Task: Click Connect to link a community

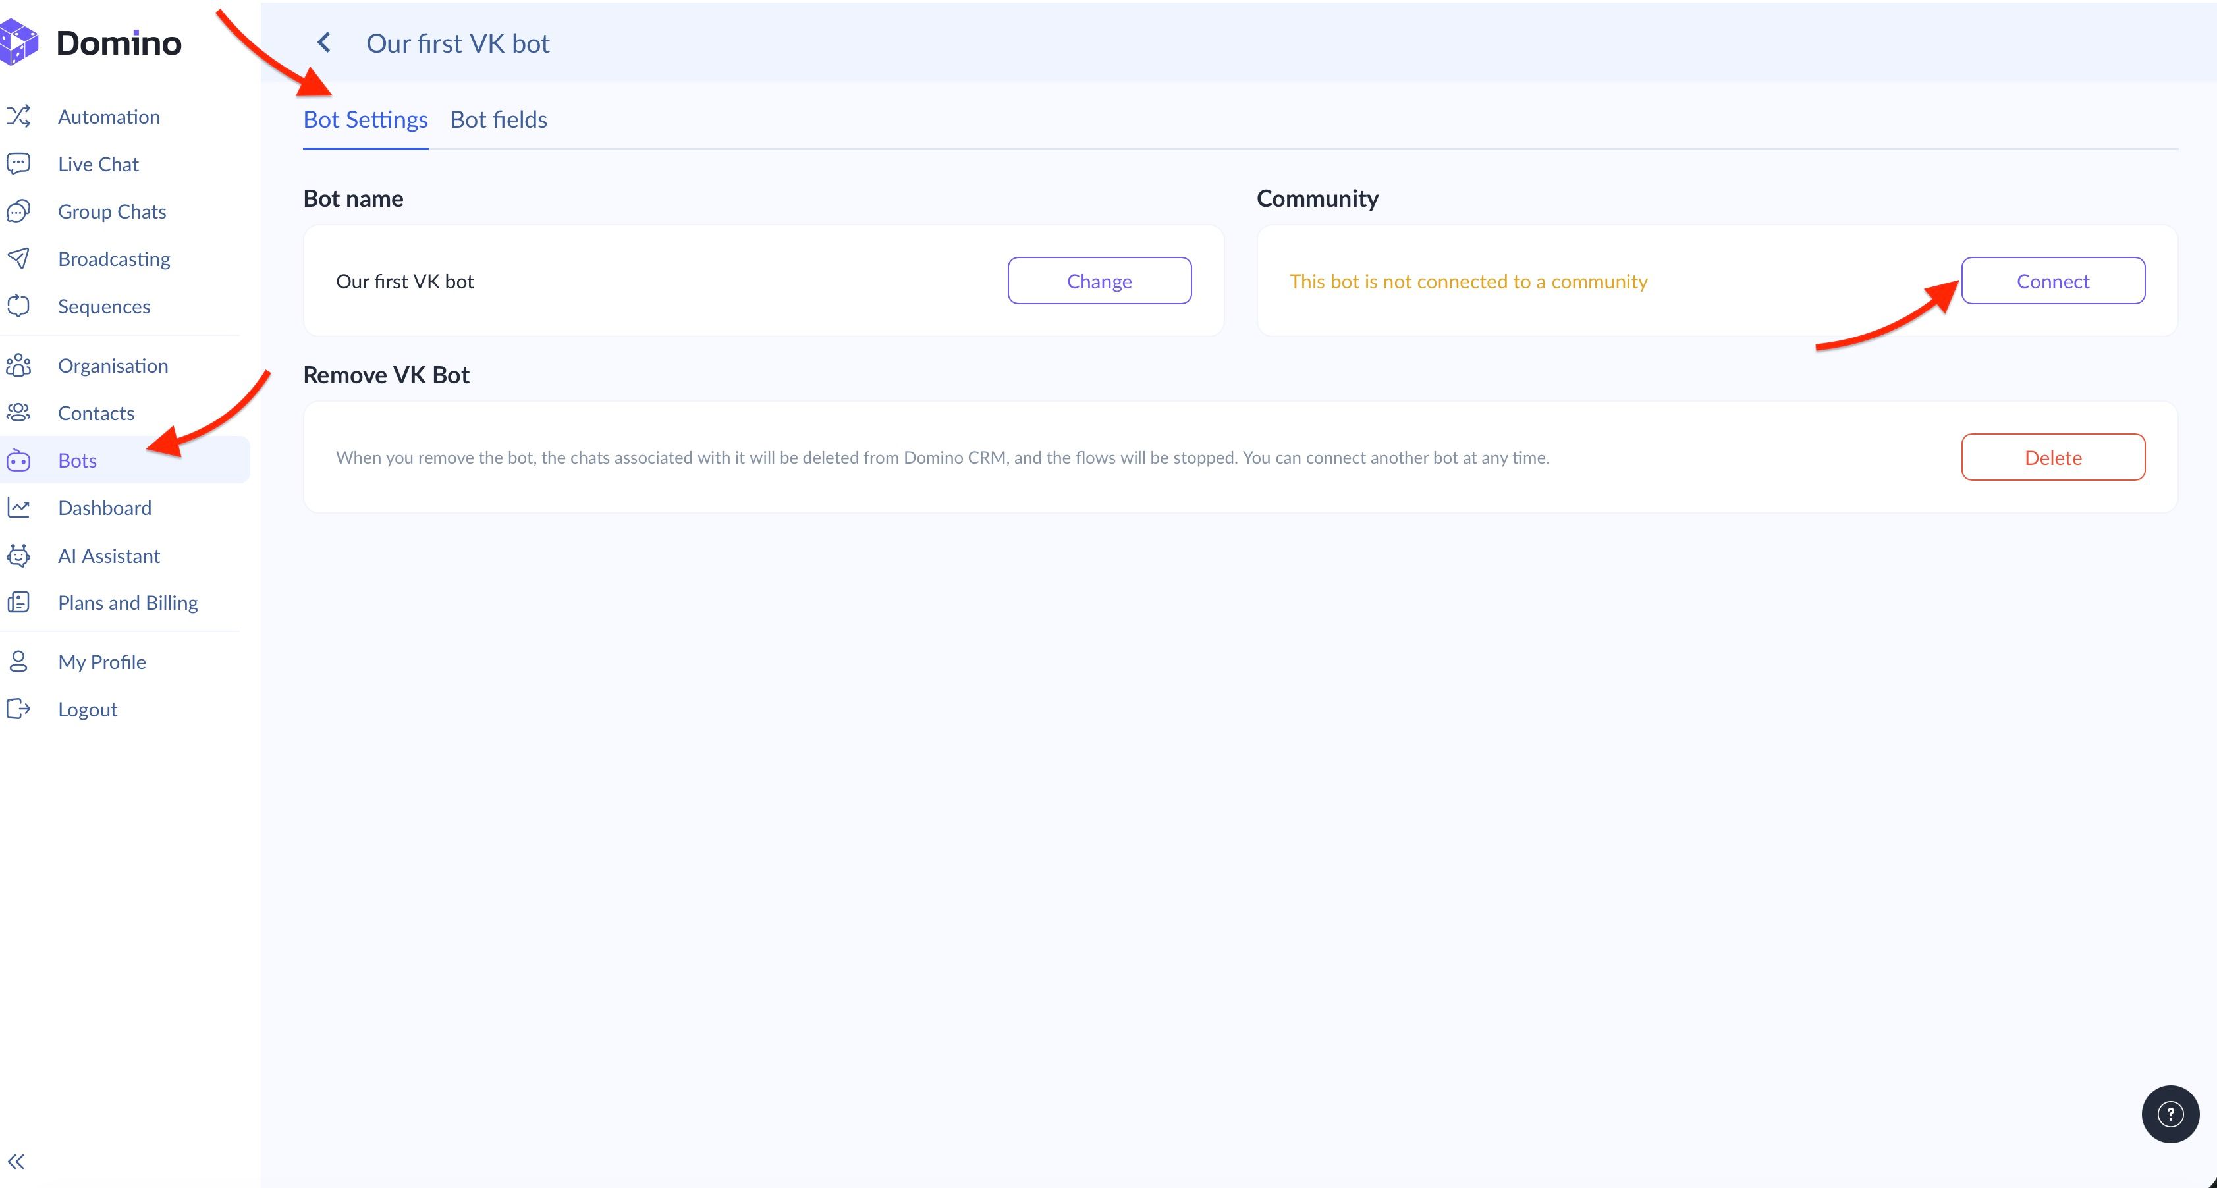Action: click(x=2052, y=281)
